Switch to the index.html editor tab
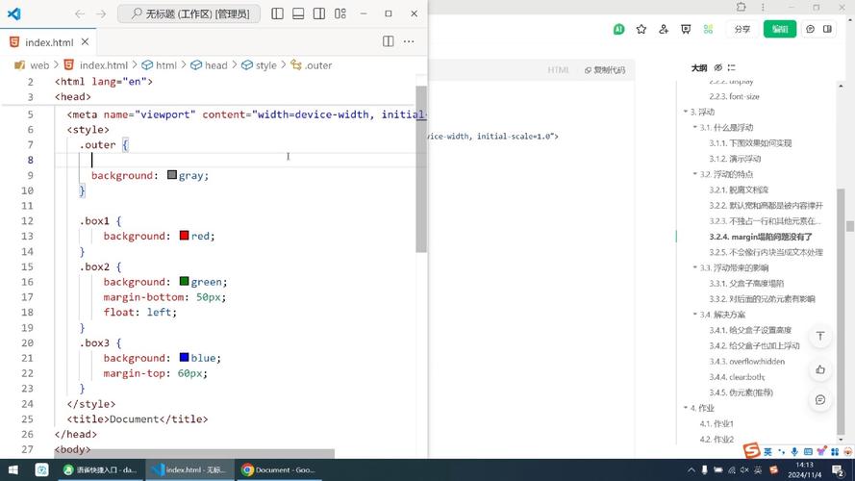This screenshot has width=855, height=481. pos(48,42)
